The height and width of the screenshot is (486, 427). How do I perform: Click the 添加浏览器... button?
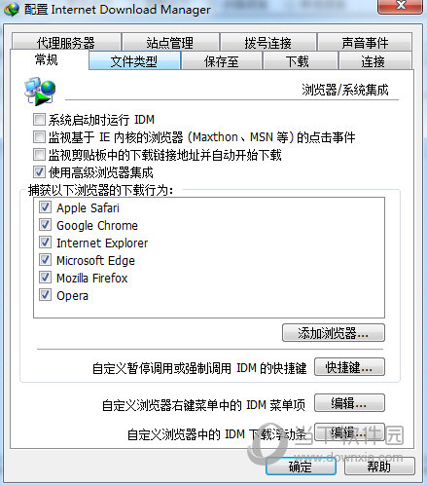(334, 333)
